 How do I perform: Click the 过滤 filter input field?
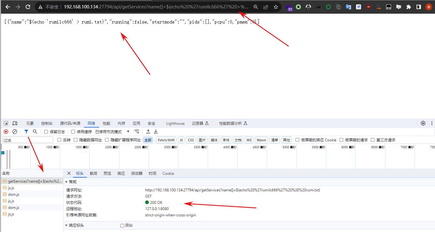28,140
